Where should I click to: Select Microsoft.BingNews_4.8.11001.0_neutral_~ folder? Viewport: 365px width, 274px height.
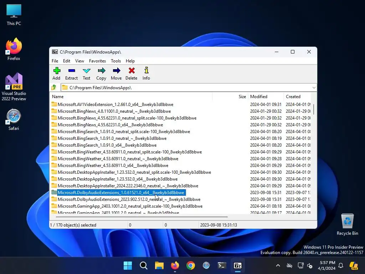[114, 111]
